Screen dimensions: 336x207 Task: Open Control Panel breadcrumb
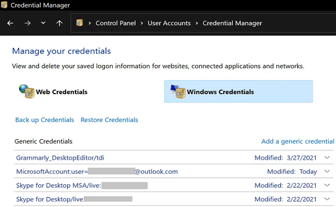(115, 23)
